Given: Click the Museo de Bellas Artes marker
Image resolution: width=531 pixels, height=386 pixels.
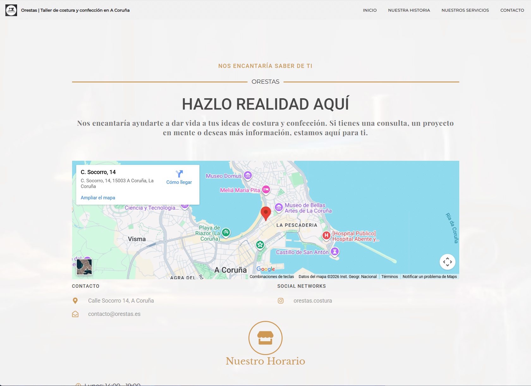Looking at the screenshot, I should pyautogui.click(x=279, y=207).
